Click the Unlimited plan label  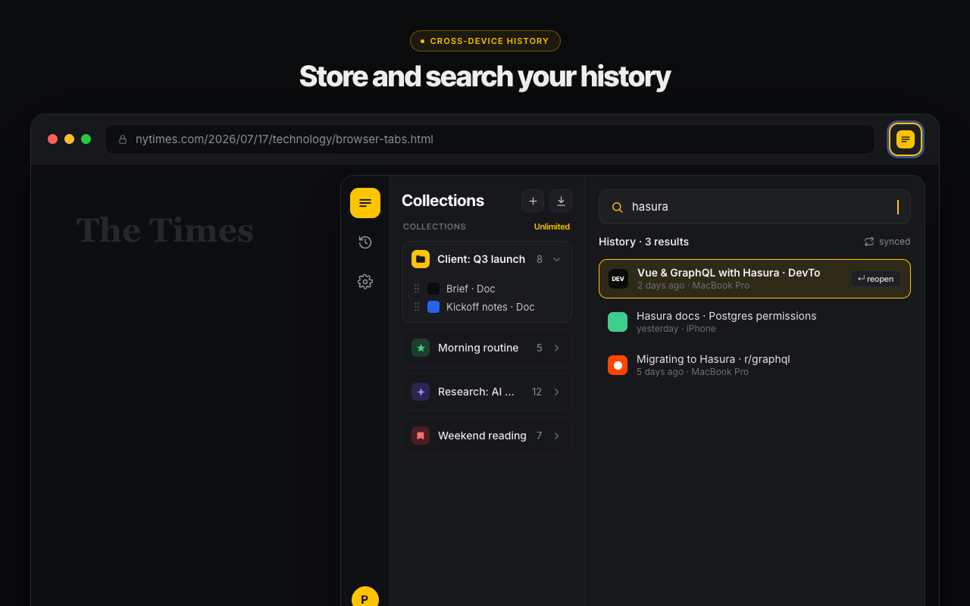click(552, 226)
